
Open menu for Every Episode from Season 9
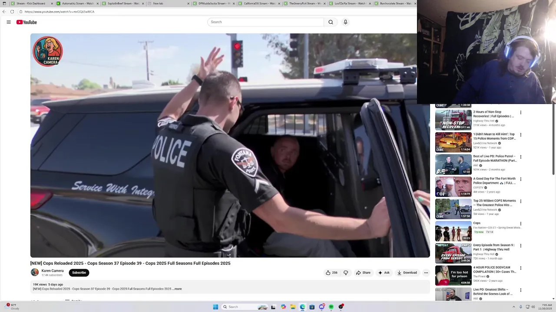pos(520,246)
